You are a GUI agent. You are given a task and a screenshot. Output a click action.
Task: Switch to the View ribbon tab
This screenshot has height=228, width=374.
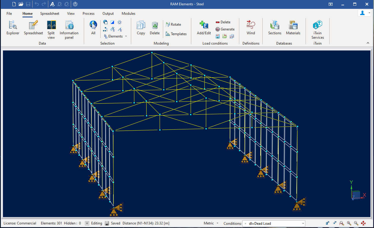(x=71, y=14)
